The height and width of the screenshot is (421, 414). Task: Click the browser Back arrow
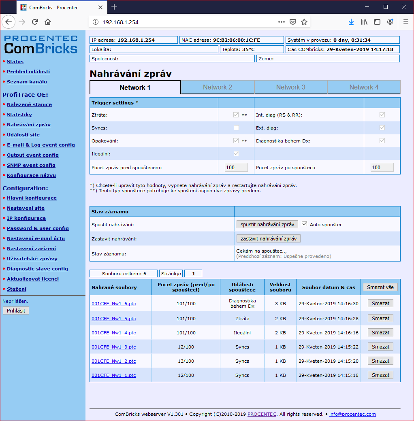pos(9,22)
